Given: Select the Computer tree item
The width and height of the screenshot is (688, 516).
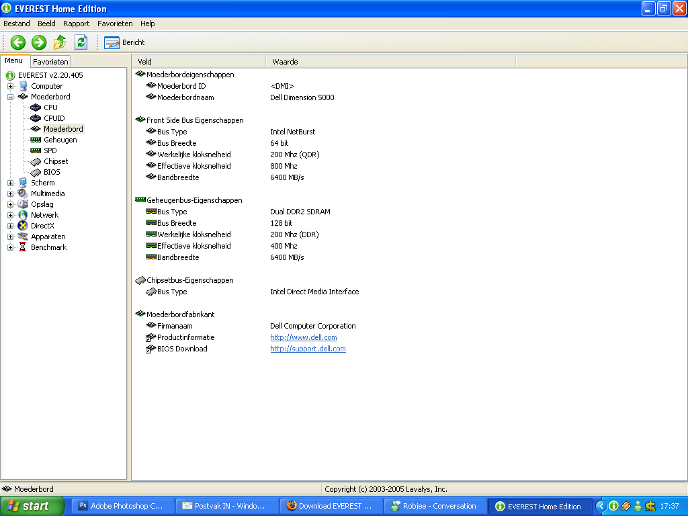Looking at the screenshot, I should (x=46, y=86).
